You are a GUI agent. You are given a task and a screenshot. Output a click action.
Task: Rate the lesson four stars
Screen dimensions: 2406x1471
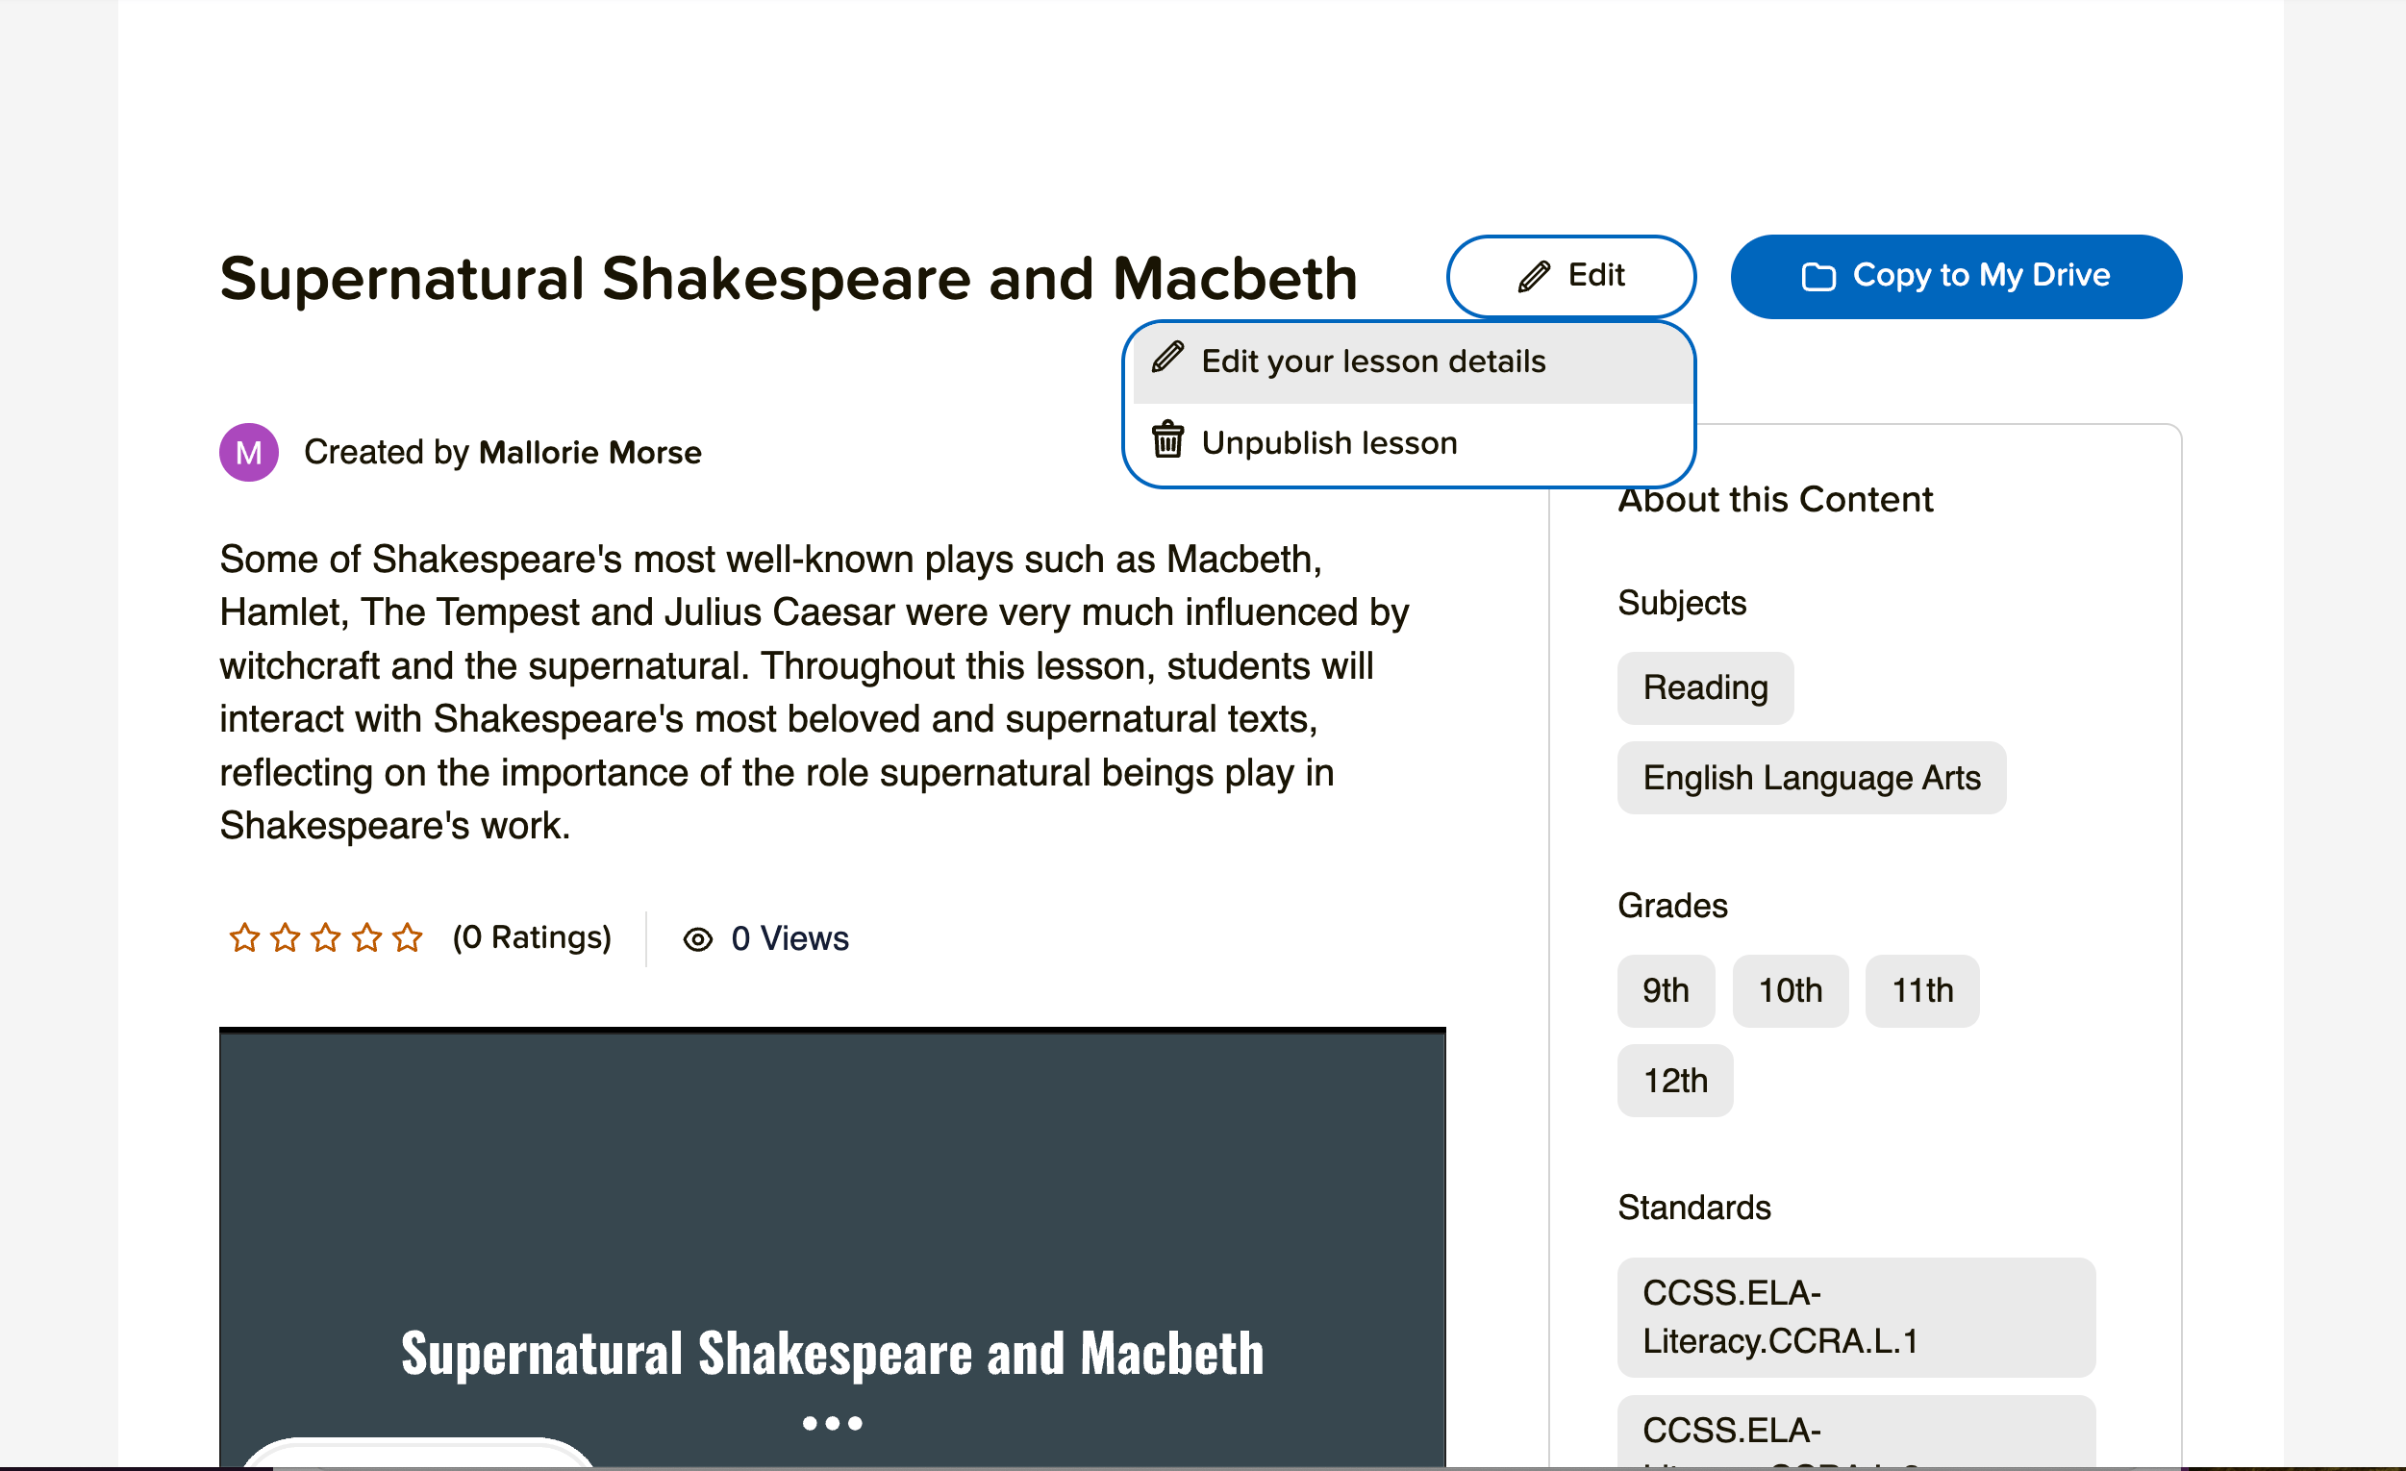367,938
